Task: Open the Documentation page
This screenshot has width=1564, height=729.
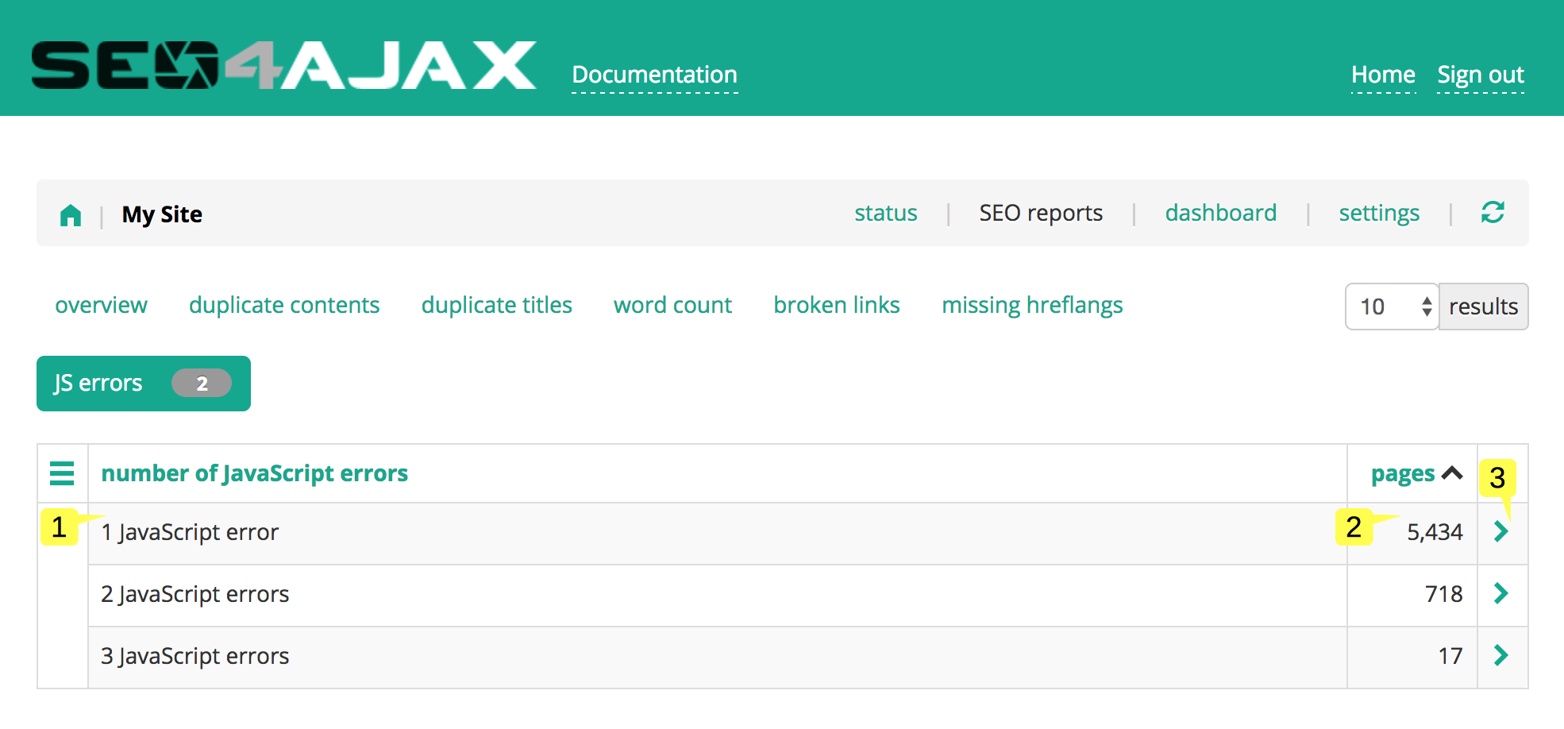Action: tap(654, 74)
